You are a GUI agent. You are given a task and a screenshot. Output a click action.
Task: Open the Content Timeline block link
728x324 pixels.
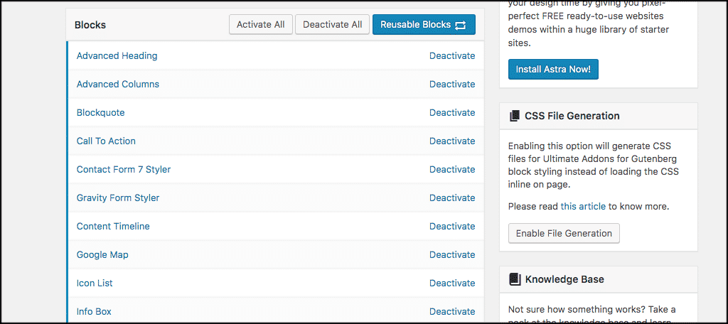[x=113, y=226]
